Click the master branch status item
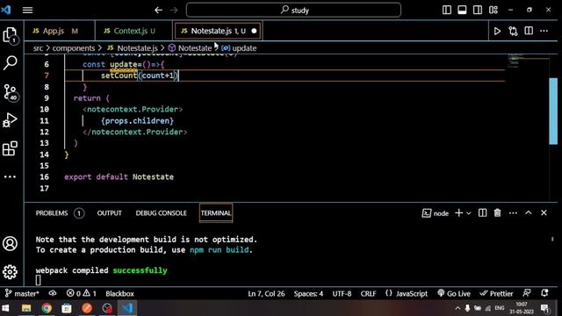This screenshot has height=316, width=562. (x=22, y=293)
